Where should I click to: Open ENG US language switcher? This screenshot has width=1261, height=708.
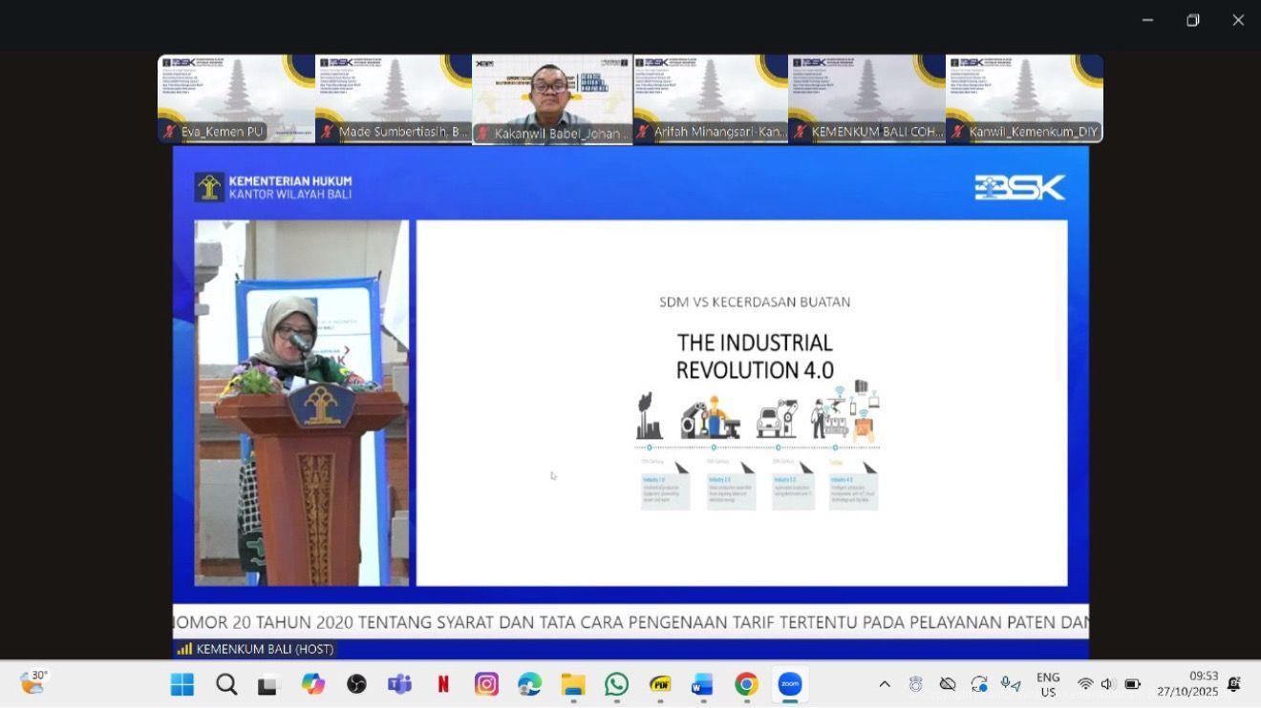[x=1048, y=684]
